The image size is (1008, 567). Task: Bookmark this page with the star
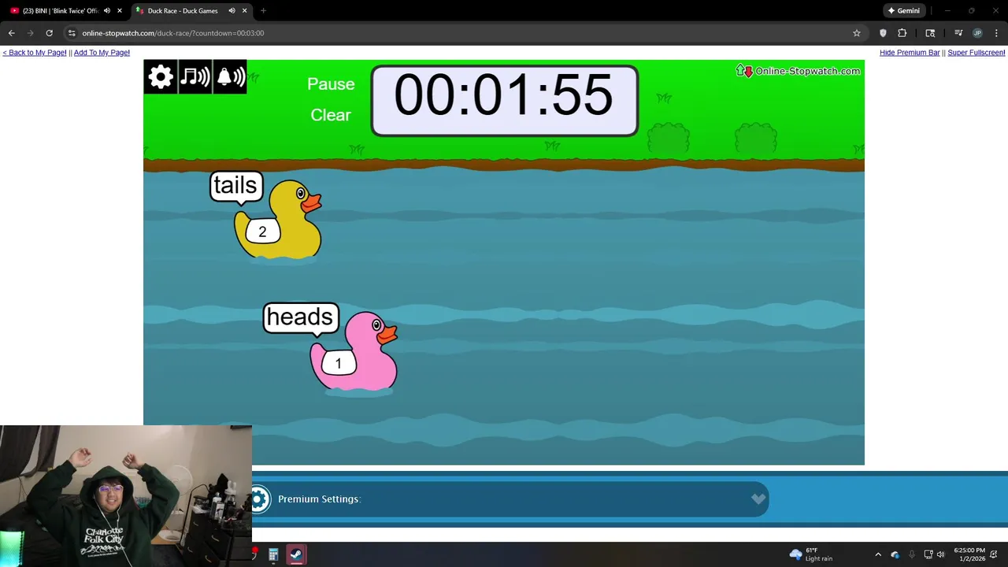[857, 33]
